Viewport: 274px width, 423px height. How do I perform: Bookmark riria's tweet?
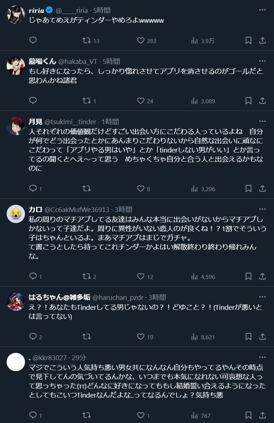[249, 40]
